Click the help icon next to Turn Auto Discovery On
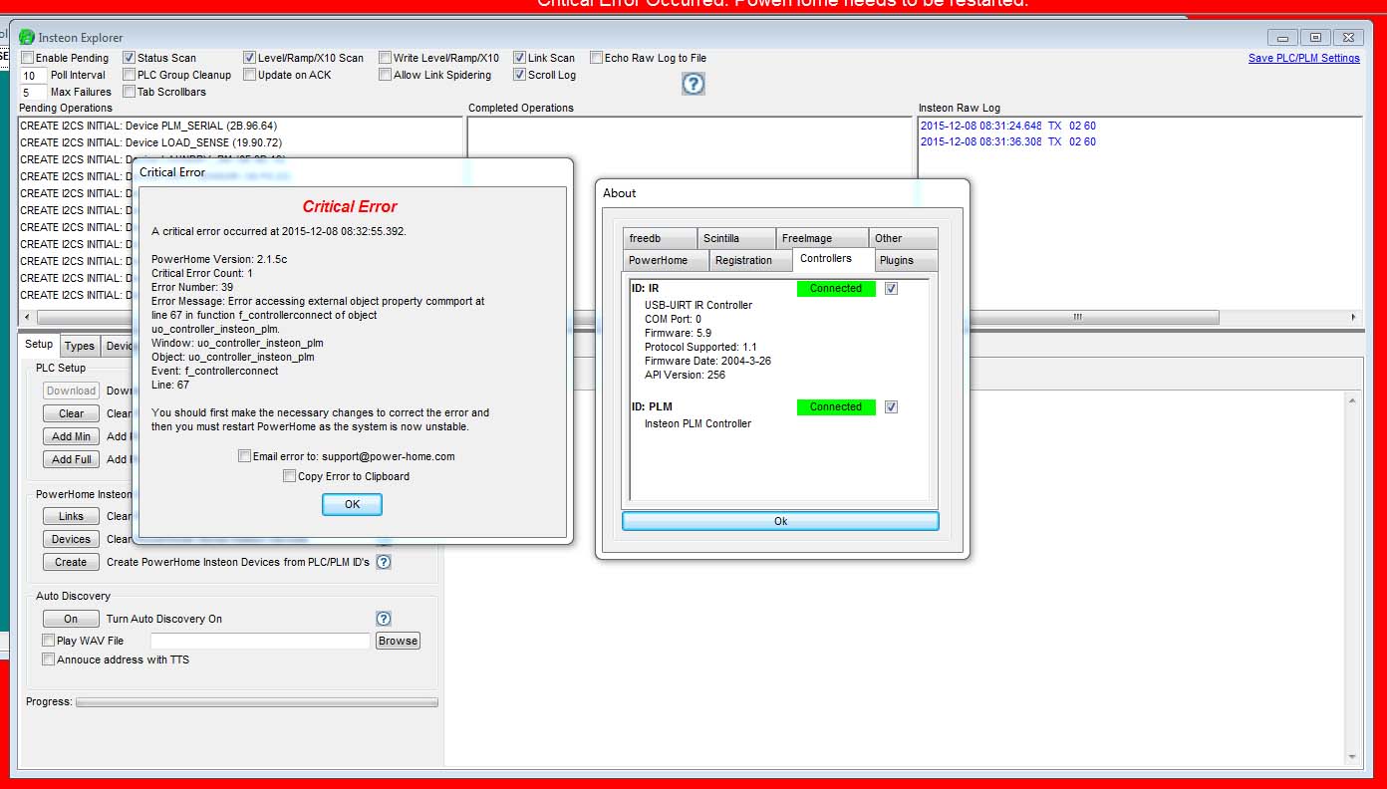This screenshot has height=789, width=1387. coord(384,619)
